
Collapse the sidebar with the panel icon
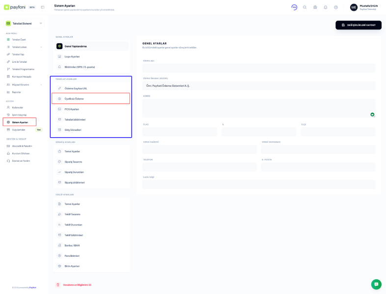(x=43, y=7)
